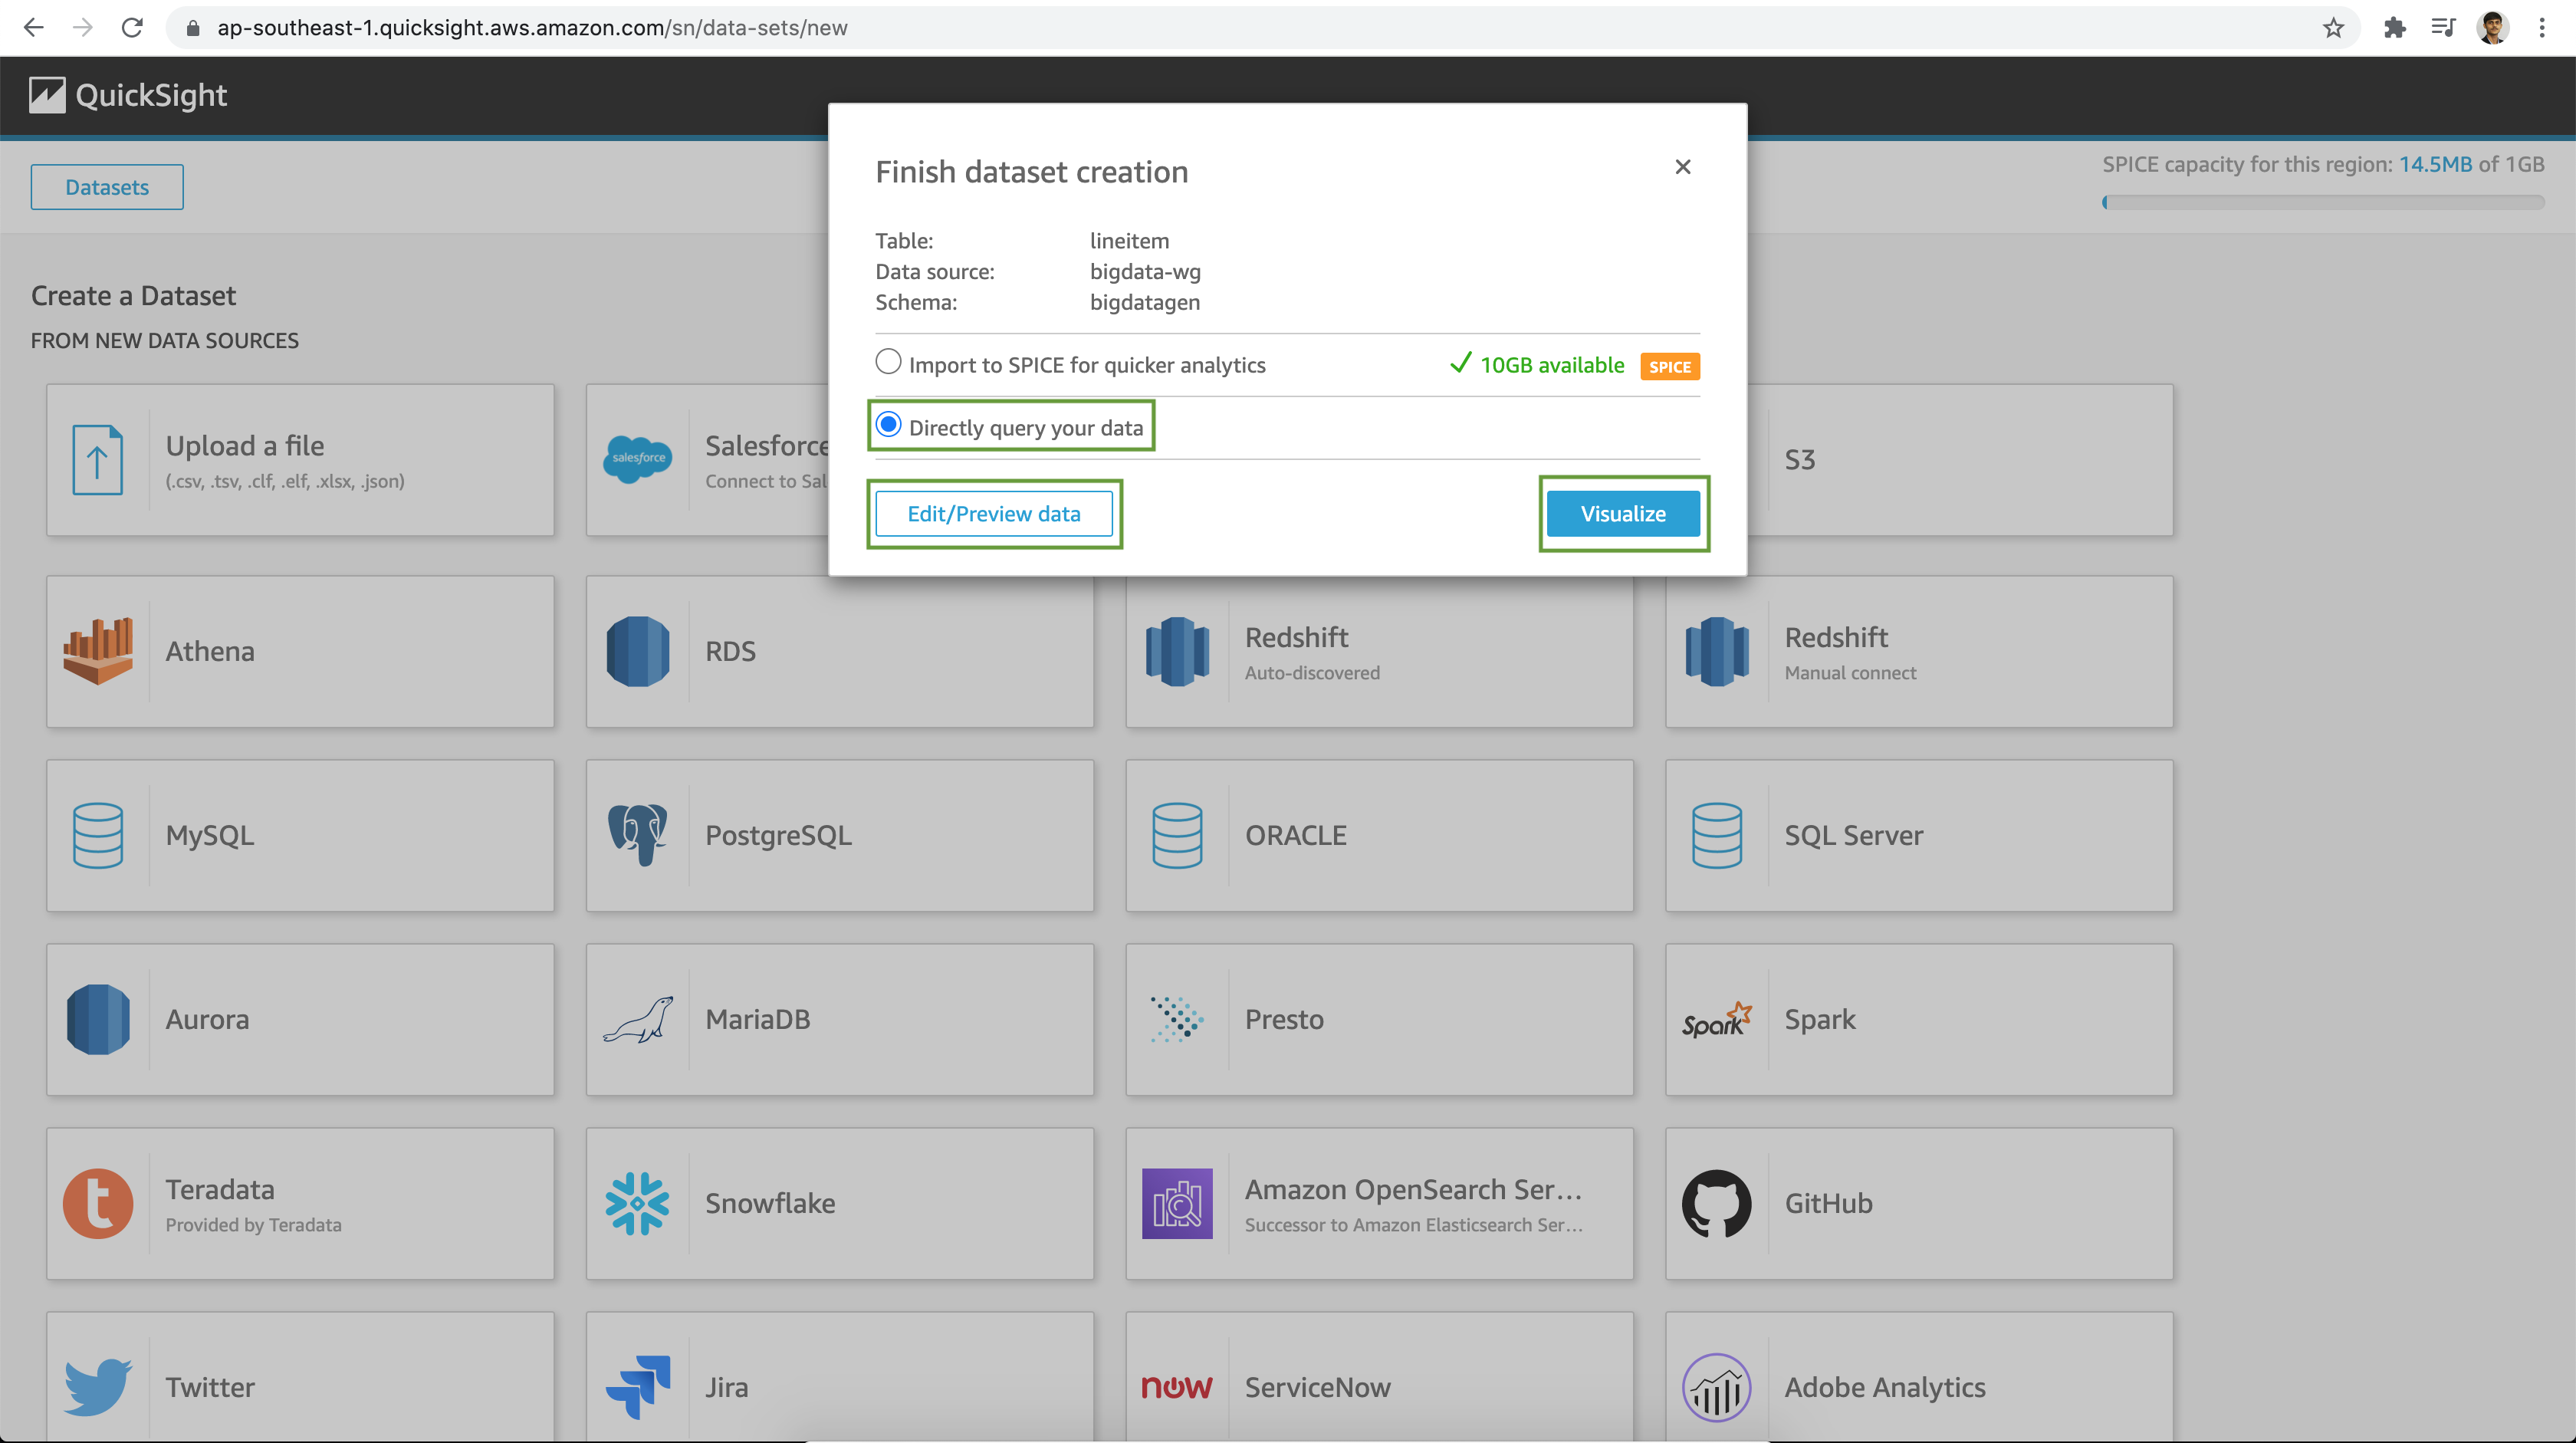Open the browser media control icon

2443,28
